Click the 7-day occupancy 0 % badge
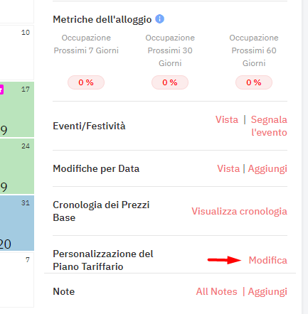Image resolution: width=308 pixels, height=314 pixels. (x=86, y=82)
